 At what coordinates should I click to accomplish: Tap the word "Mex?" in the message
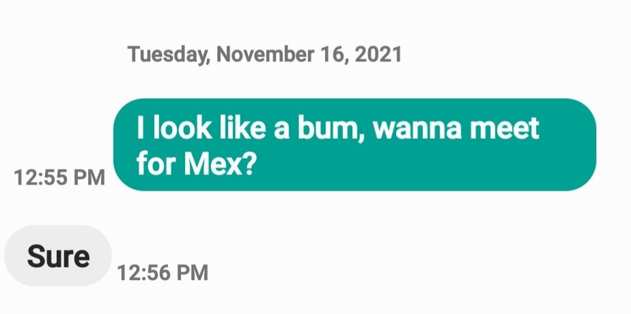[219, 163]
